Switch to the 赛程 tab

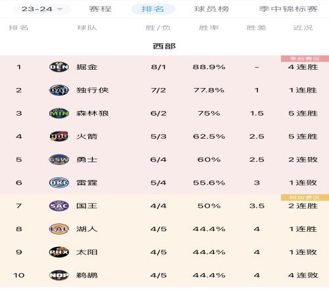pyautogui.click(x=100, y=9)
